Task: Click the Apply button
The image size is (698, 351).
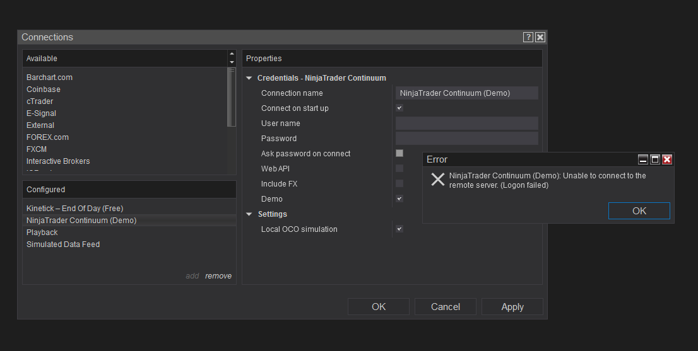Action: [x=512, y=307]
